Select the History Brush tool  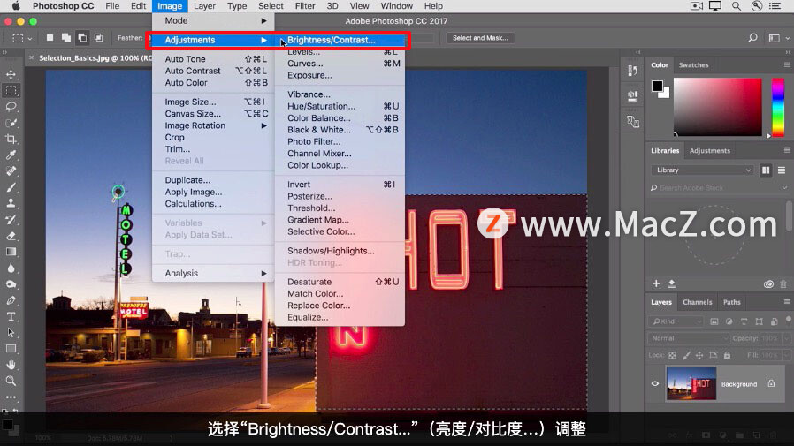[x=11, y=220]
